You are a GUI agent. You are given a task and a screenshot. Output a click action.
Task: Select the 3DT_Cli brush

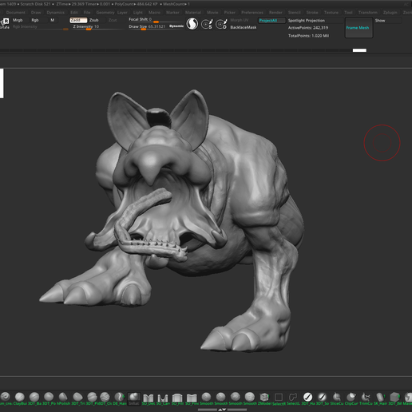point(105,398)
